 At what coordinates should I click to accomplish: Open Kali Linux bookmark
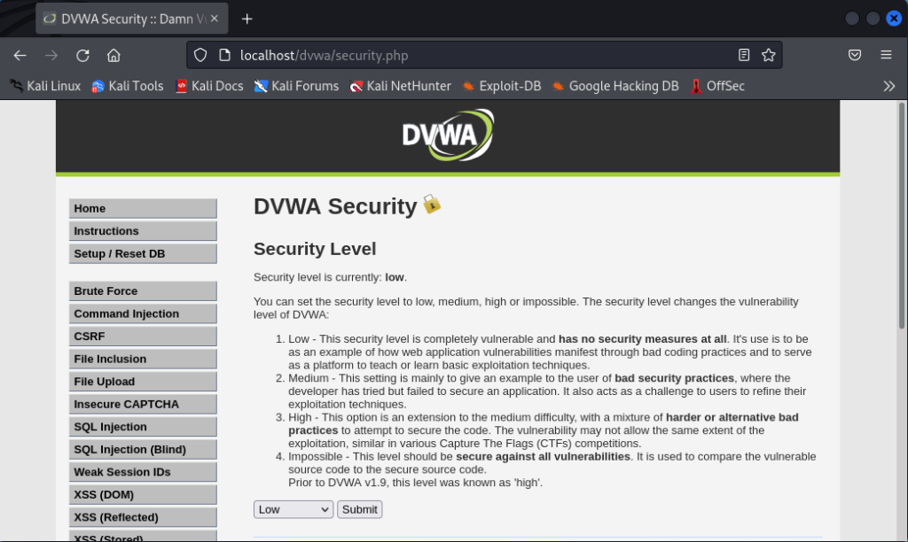coord(45,86)
